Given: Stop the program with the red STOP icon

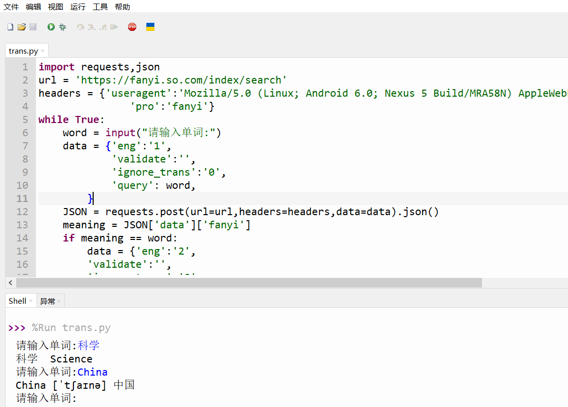Looking at the screenshot, I should click(x=132, y=27).
